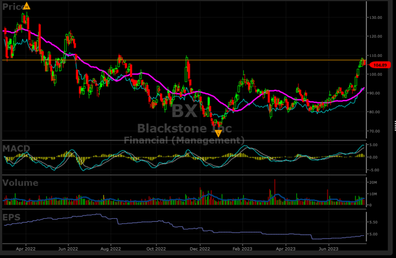Click the orange up-triangle marker near Price

[x=27, y=6]
